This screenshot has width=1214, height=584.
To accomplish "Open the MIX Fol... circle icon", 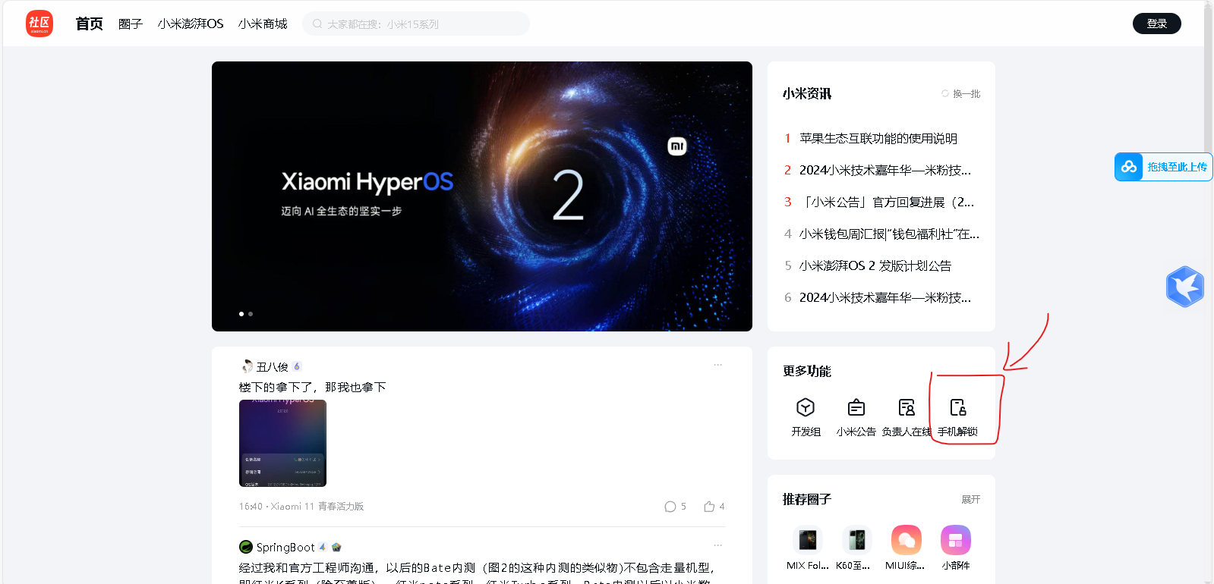I will coord(808,540).
